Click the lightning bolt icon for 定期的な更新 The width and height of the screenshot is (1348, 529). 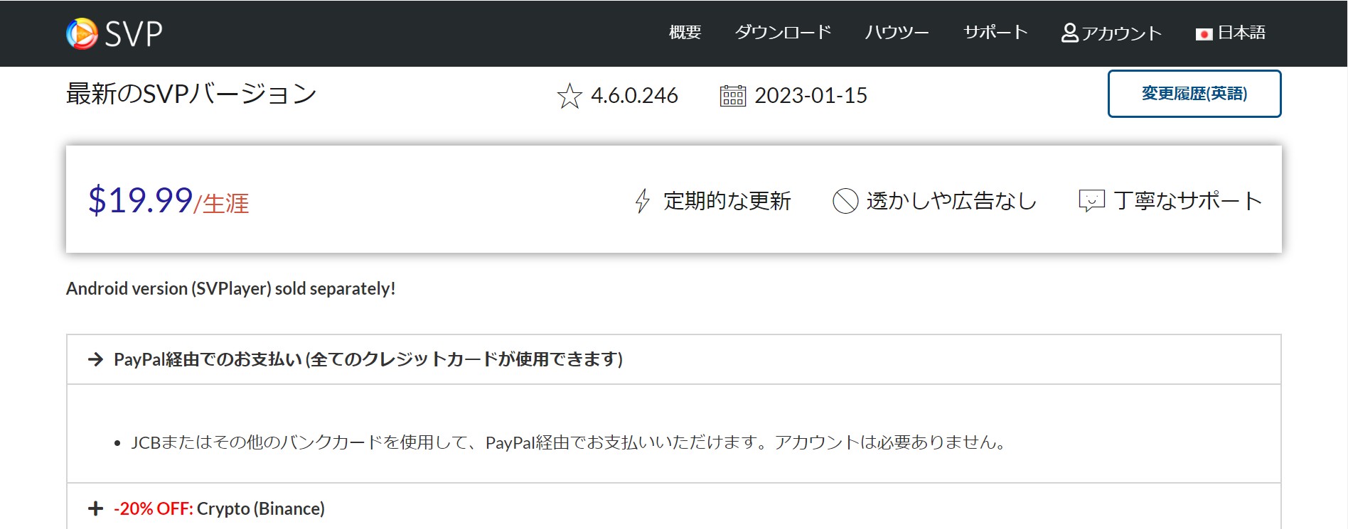(643, 201)
